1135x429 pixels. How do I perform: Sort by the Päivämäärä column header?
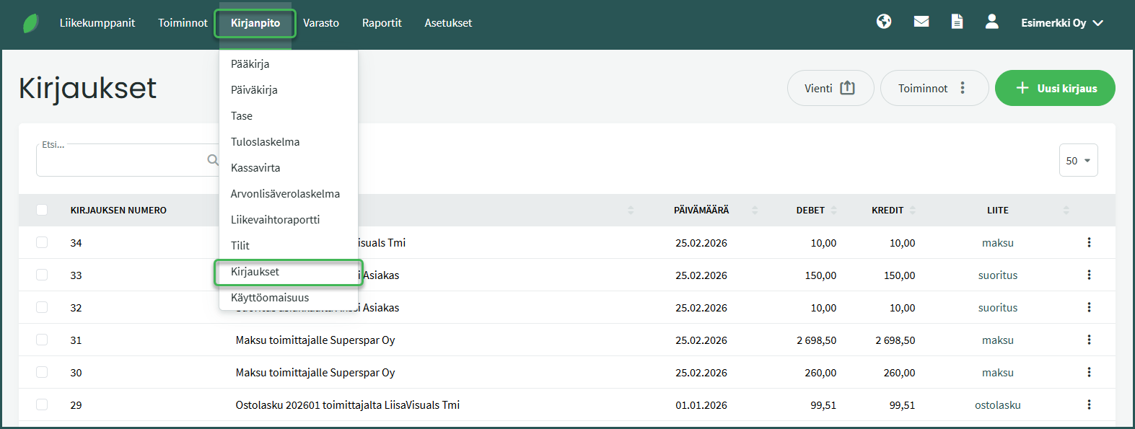[701, 210]
